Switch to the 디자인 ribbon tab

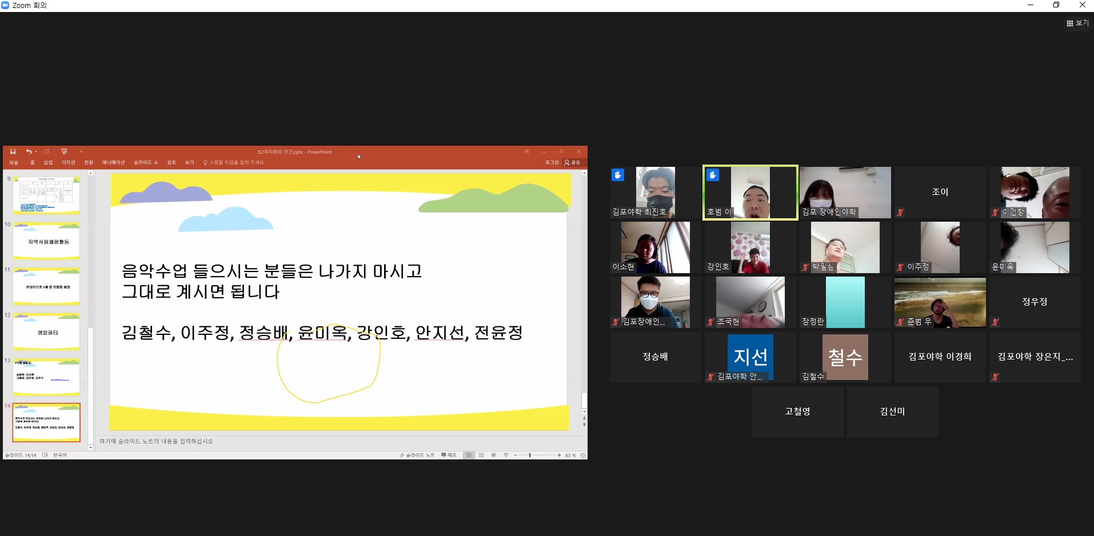point(69,163)
